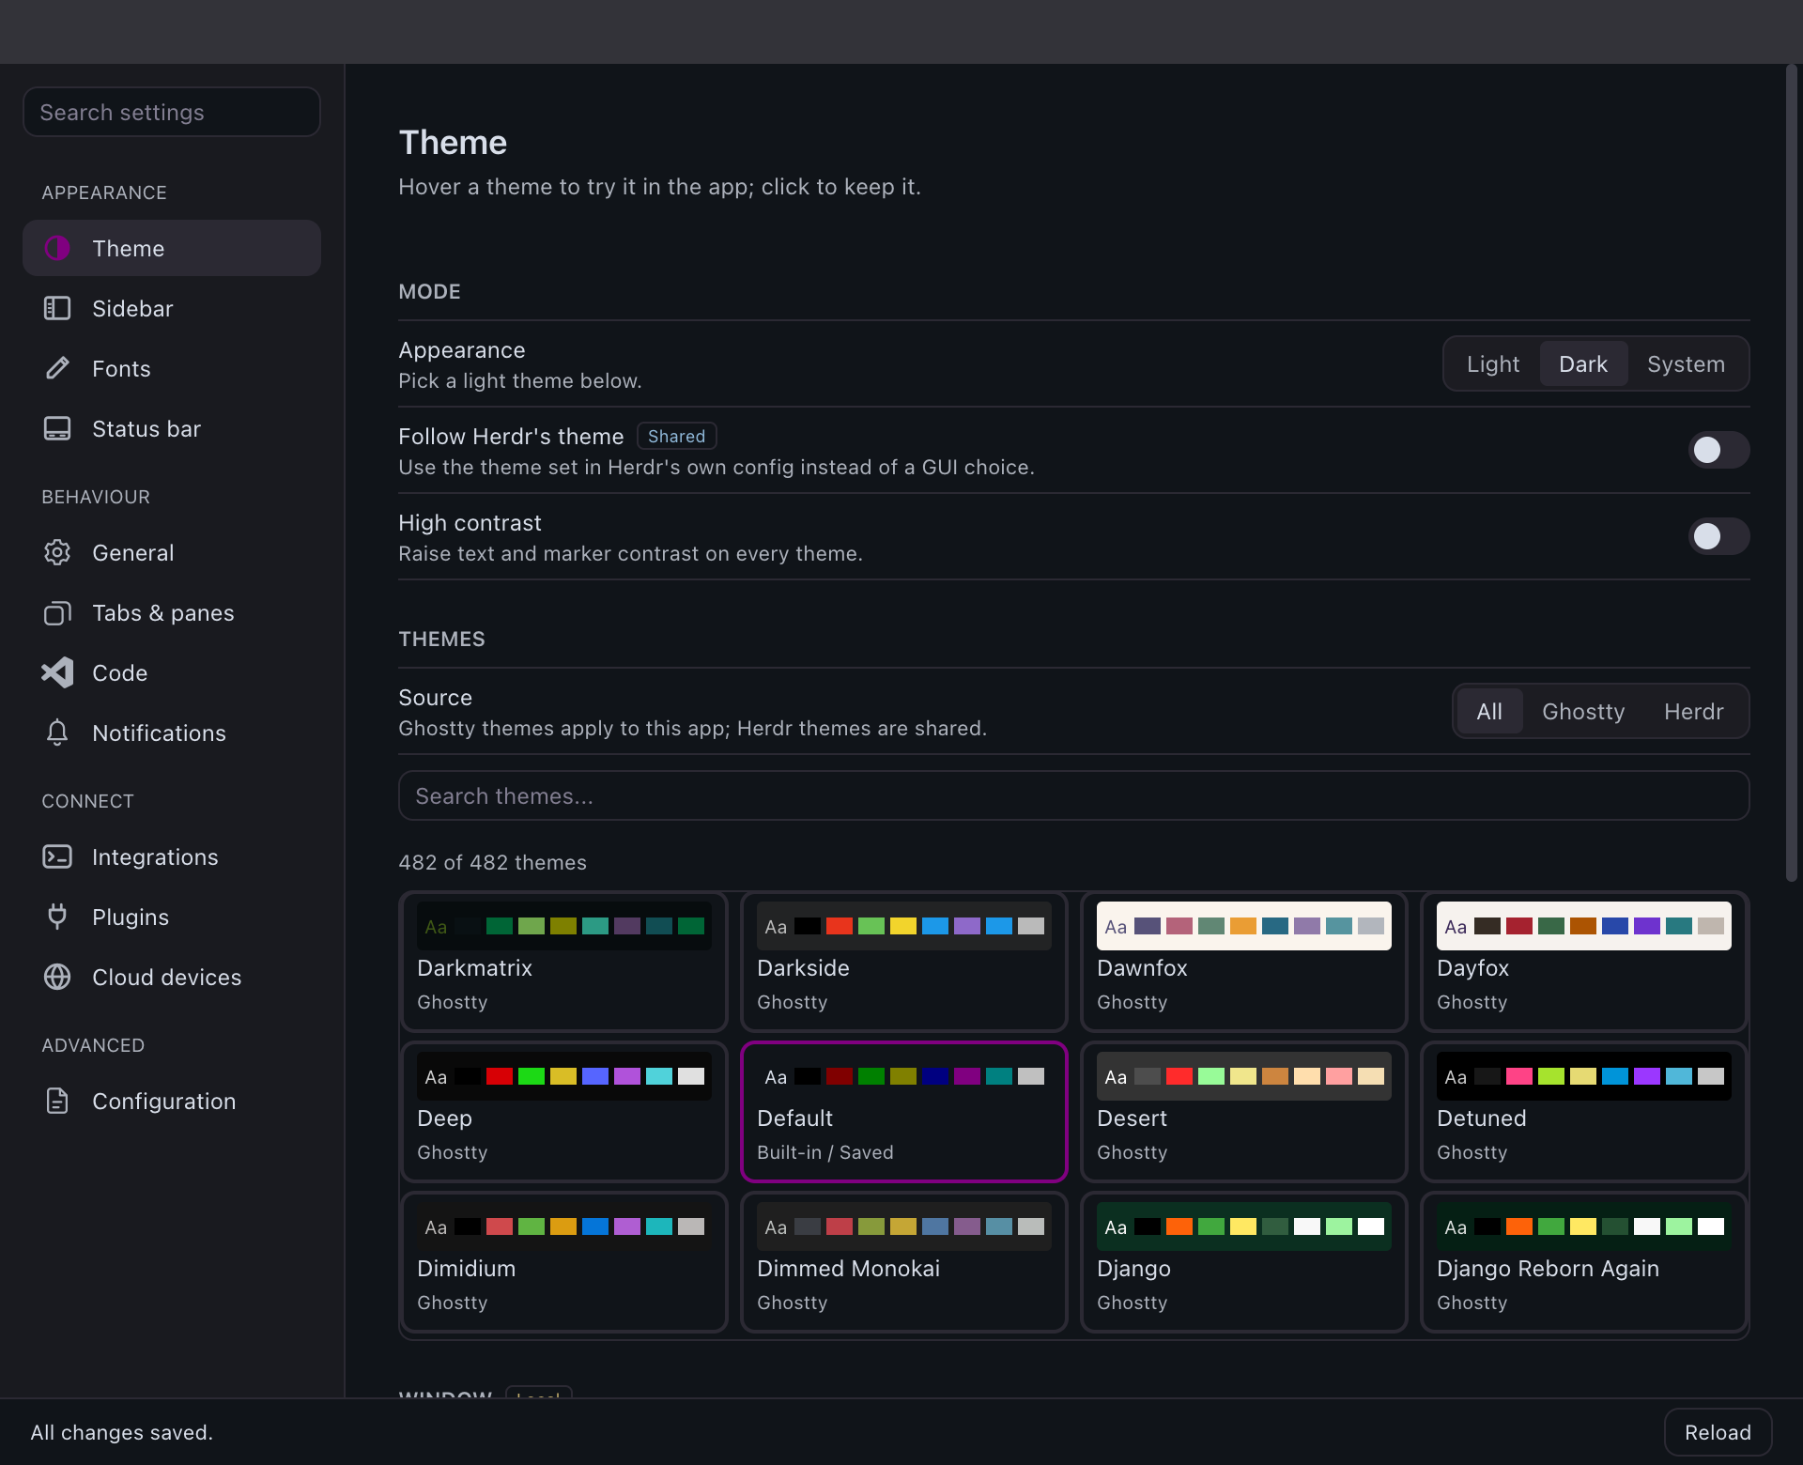Click the vertical scrollbar thumb
This screenshot has height=1465, width=1803.
coord(1792,473)
